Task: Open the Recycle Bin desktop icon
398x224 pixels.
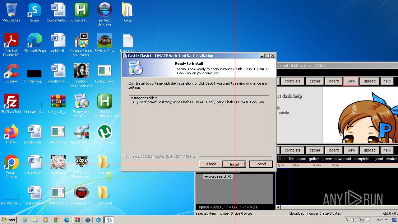Action: 11,12
